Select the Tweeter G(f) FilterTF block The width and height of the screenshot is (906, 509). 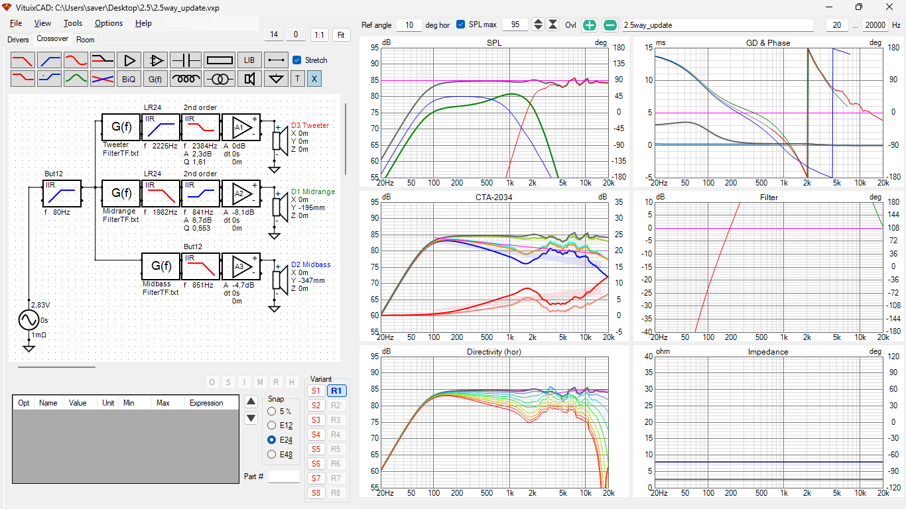[121, 126]
